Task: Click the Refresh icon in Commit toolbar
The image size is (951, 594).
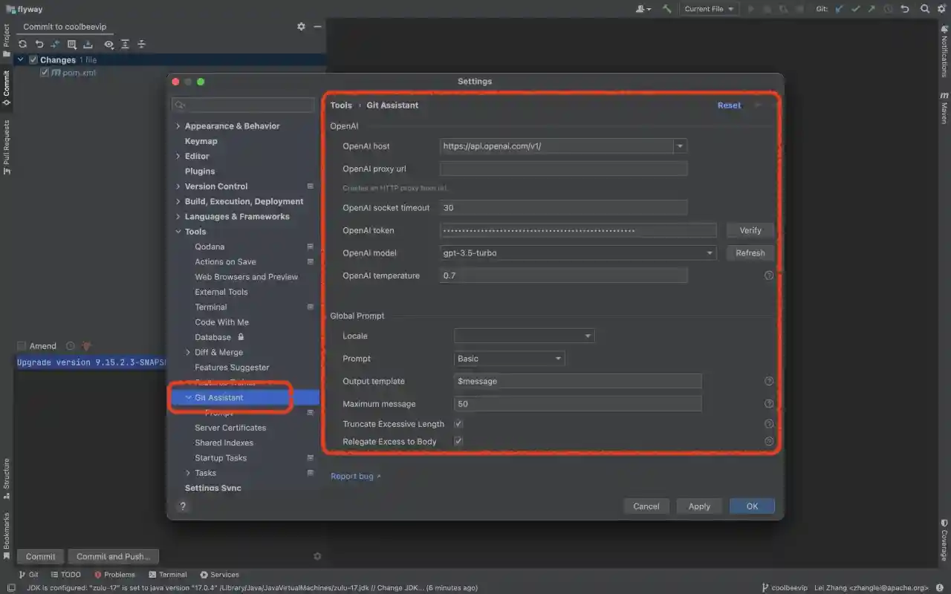Action: [23, 45]
